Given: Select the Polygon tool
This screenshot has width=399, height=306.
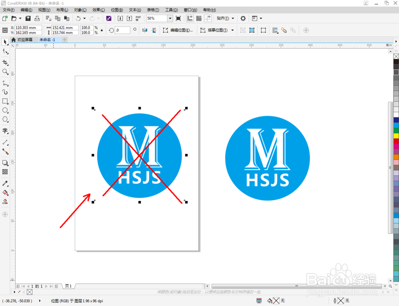Looking at the screenshot, I should point(5,119).
